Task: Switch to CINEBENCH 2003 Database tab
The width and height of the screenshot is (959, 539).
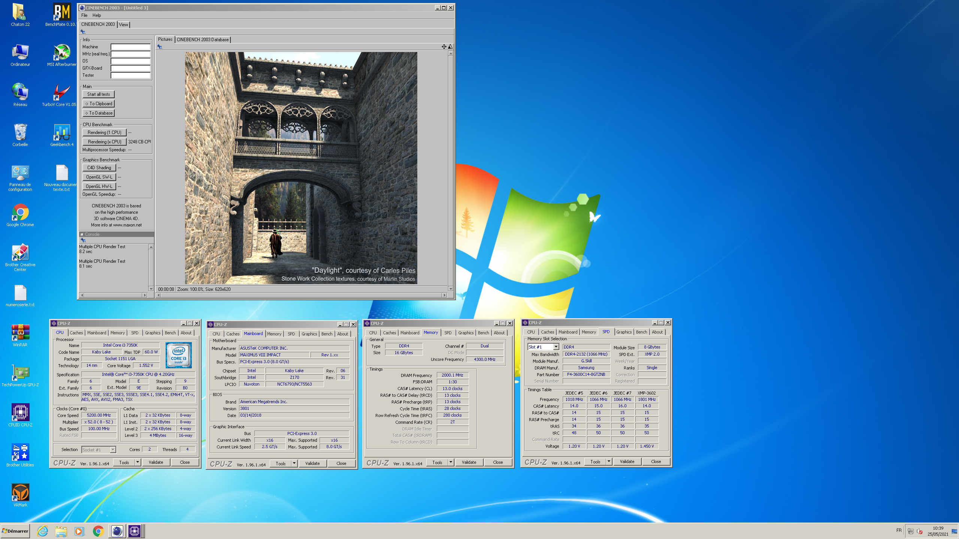Action: click(202, 40)
